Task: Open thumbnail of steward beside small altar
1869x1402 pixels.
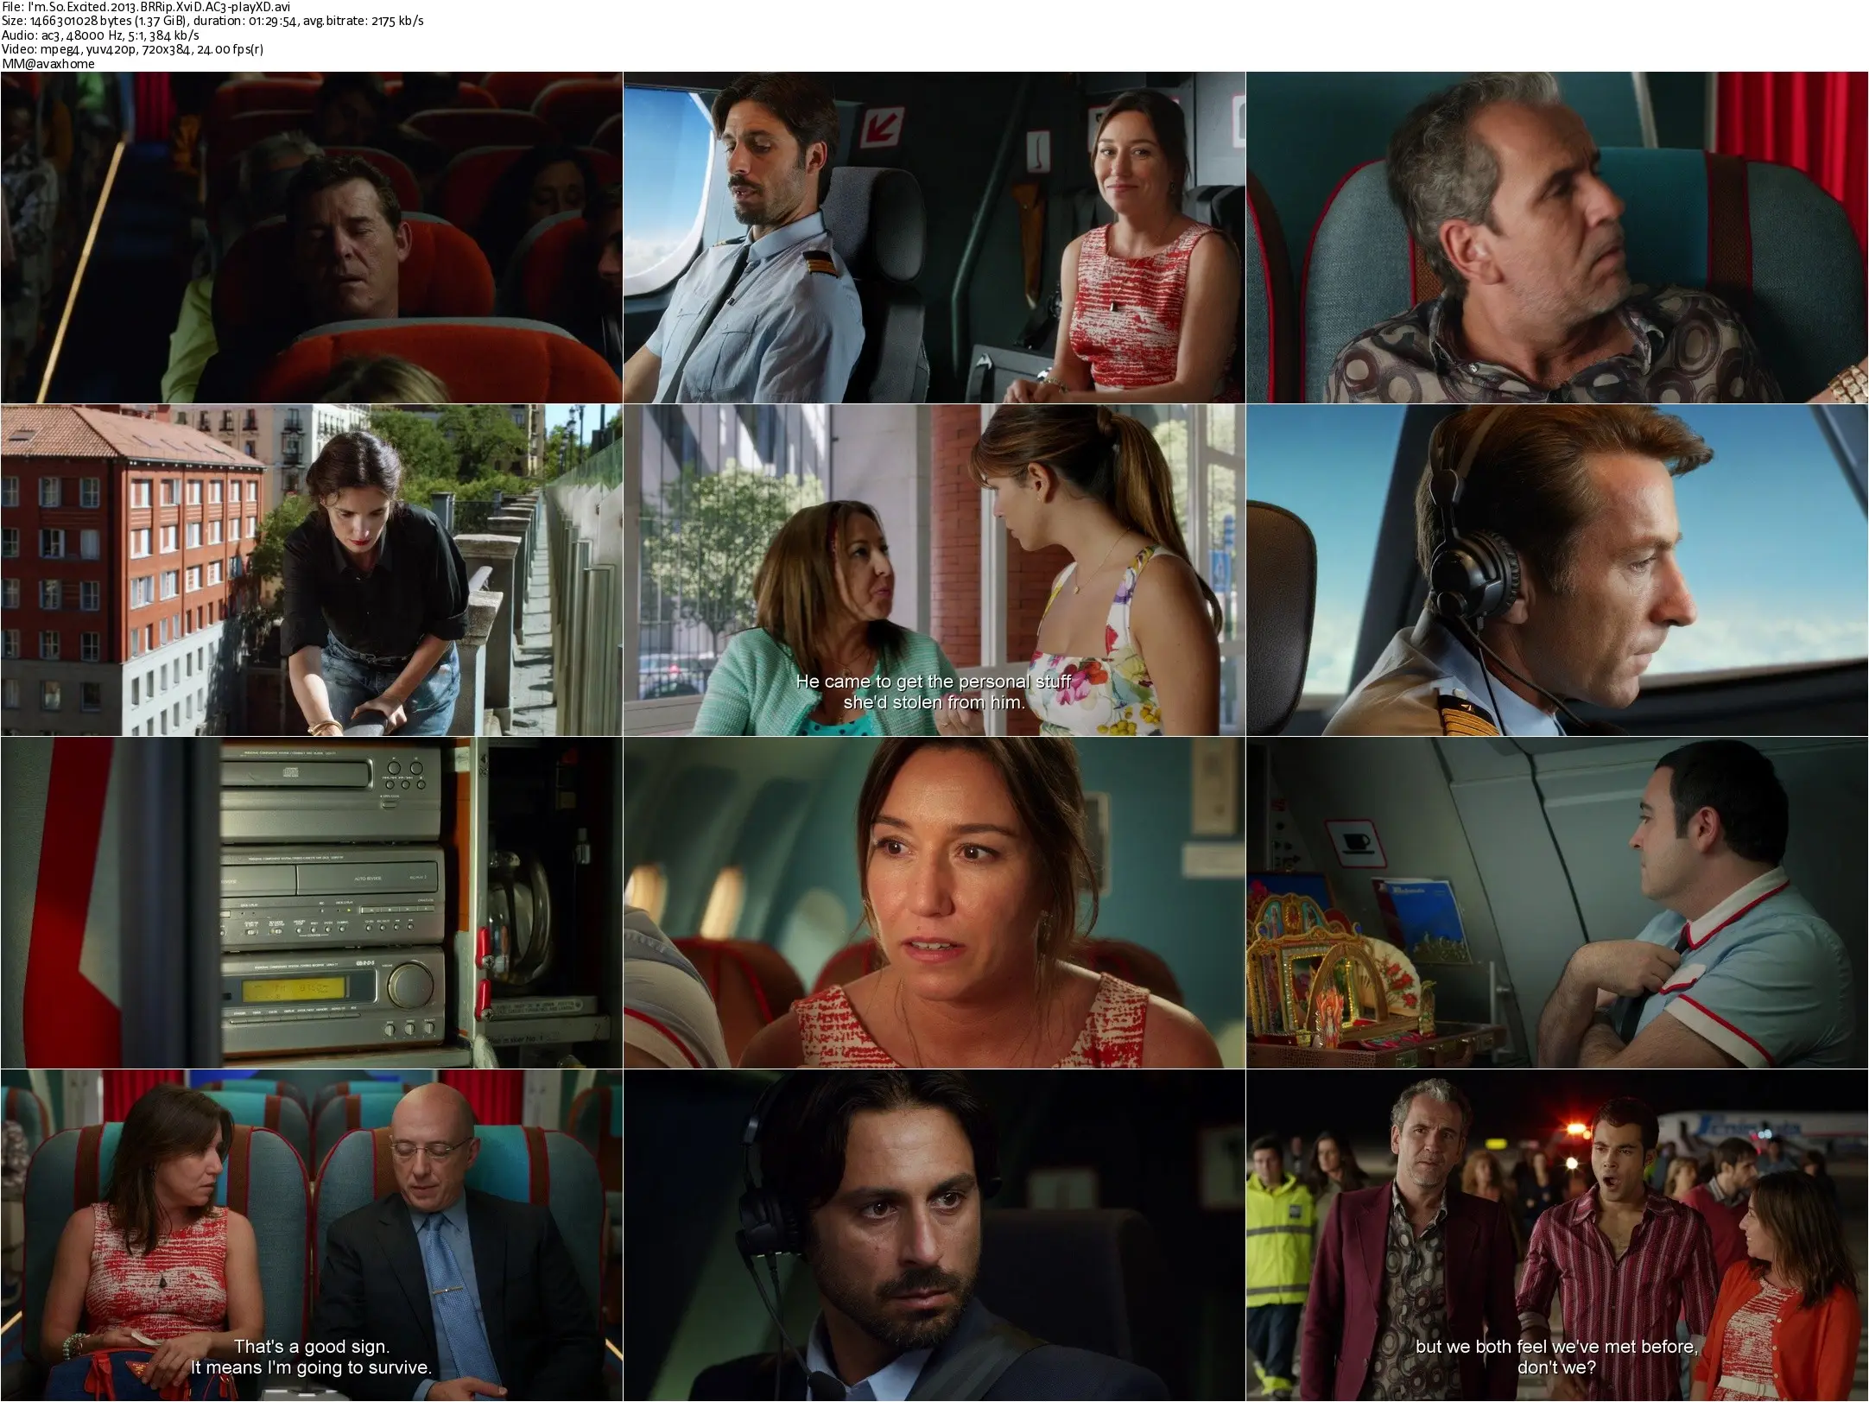Action: coord(1557,903)
